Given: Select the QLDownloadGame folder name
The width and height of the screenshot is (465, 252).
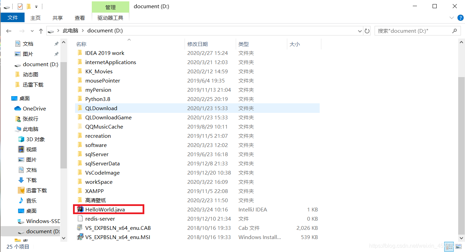Looking at the screenshot, I should (x=108, y=117).
